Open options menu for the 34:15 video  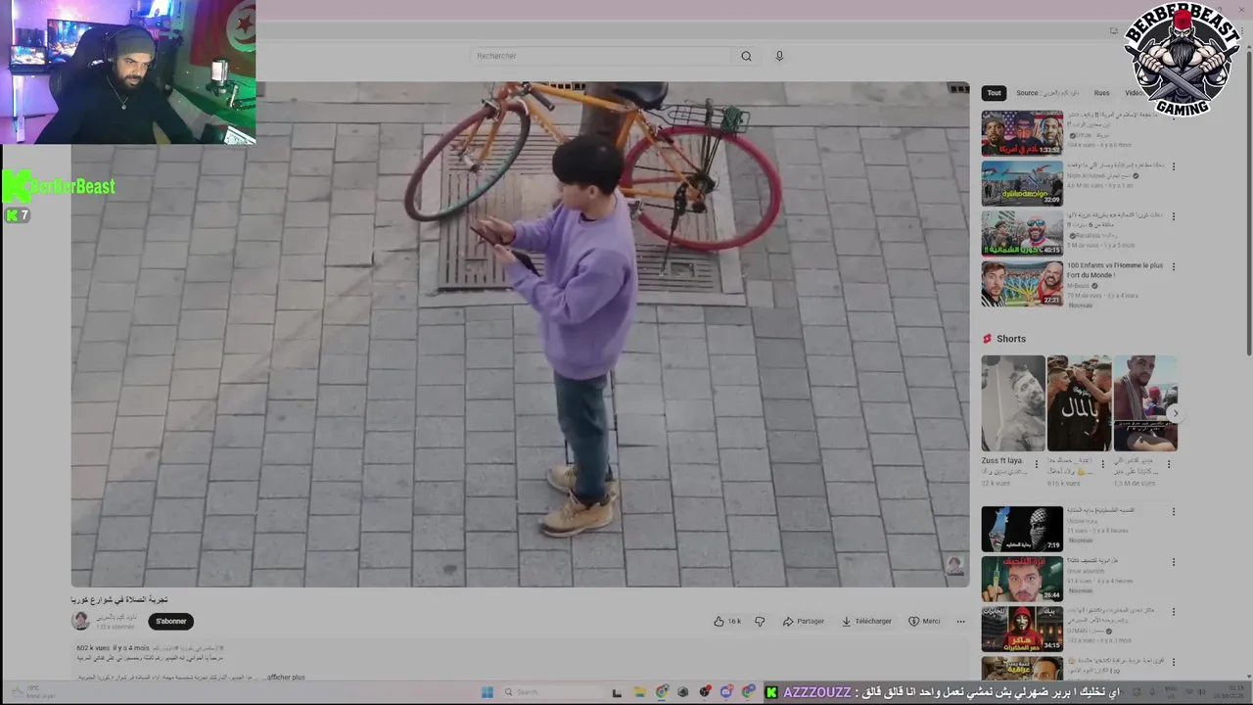click(x=1174, y=613)
